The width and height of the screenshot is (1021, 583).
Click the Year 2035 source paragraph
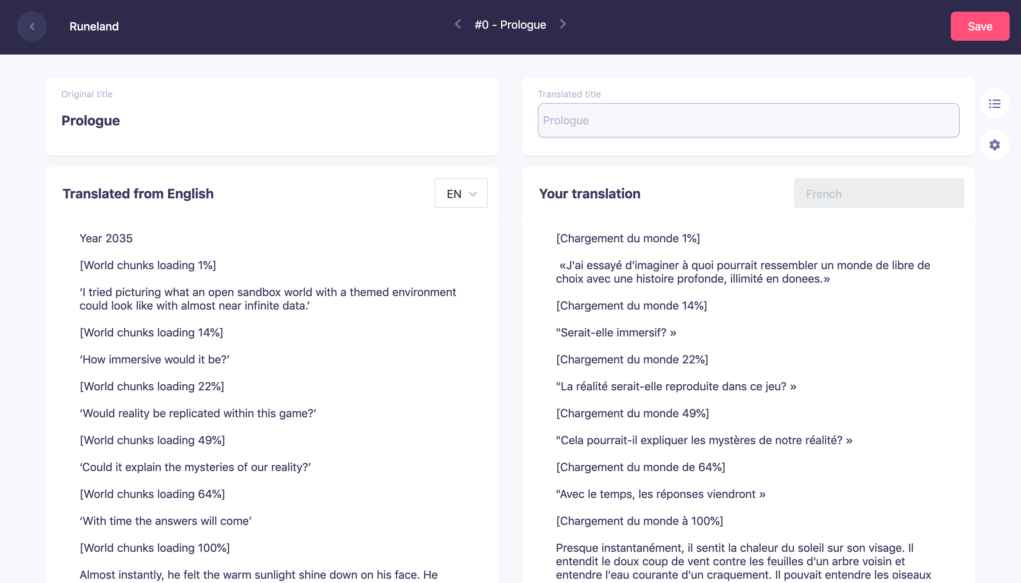106,238
